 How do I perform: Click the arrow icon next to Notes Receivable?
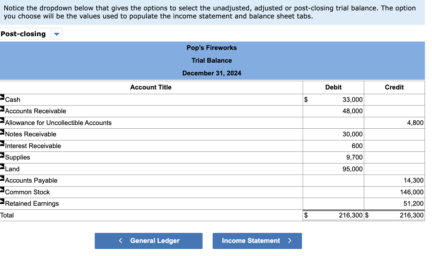click(x=1, y=132)
